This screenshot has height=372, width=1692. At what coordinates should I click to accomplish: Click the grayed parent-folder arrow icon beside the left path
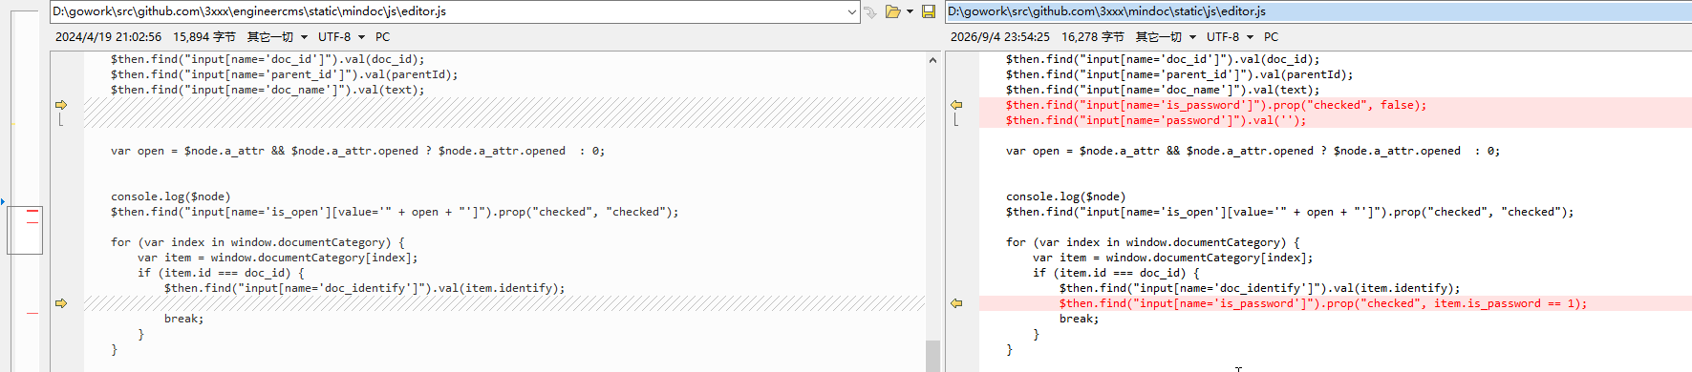(870, 11)
